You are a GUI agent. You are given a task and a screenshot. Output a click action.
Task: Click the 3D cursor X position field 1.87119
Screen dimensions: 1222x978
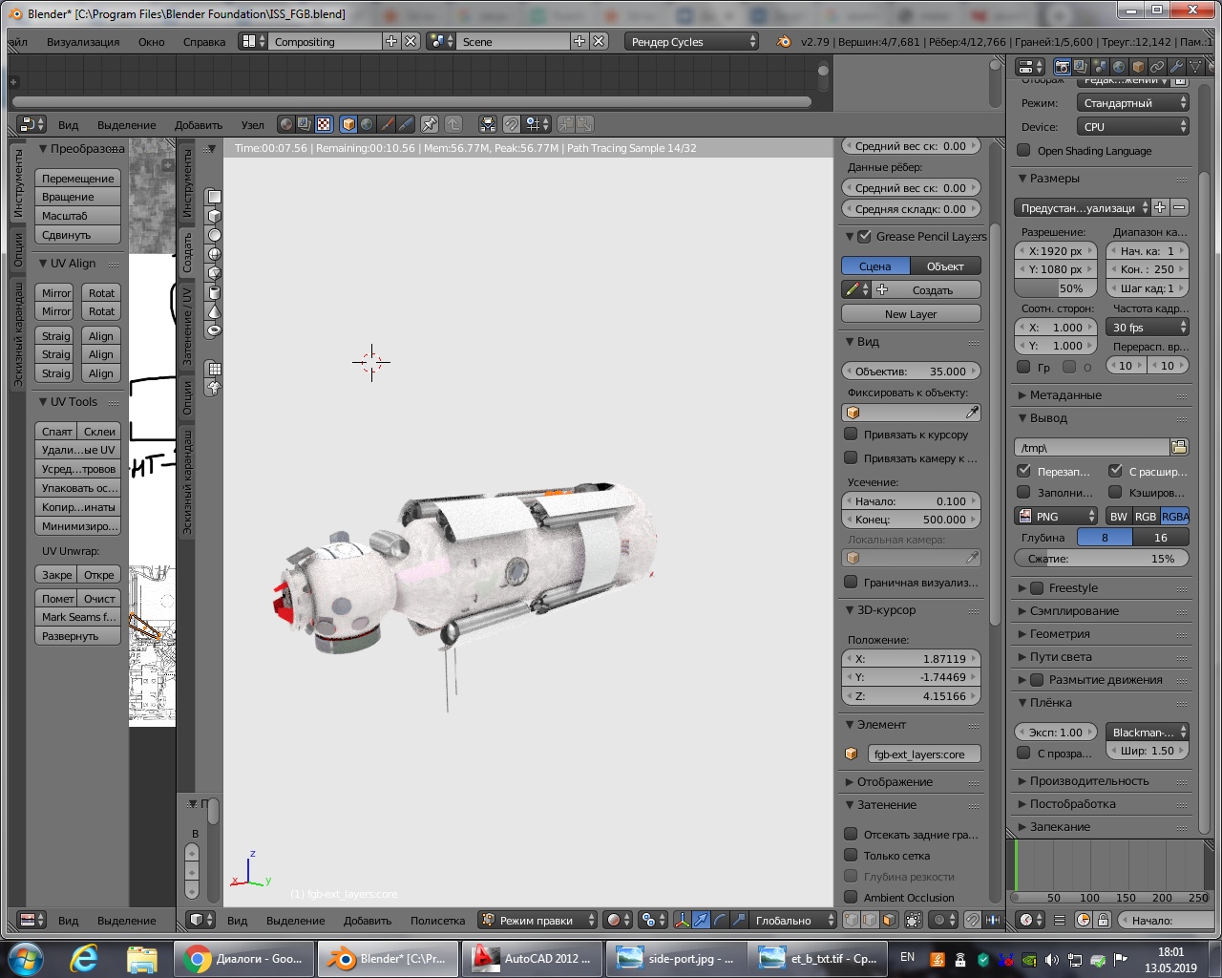point(911,658)
